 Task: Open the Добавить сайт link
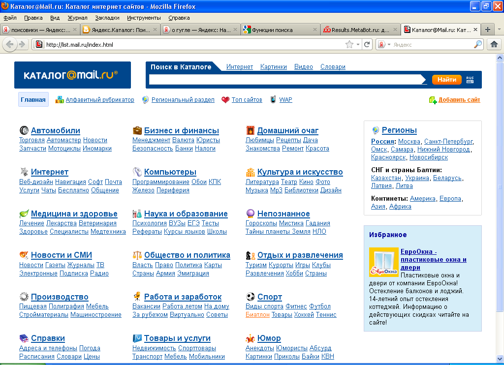click(x=459, y=99)
